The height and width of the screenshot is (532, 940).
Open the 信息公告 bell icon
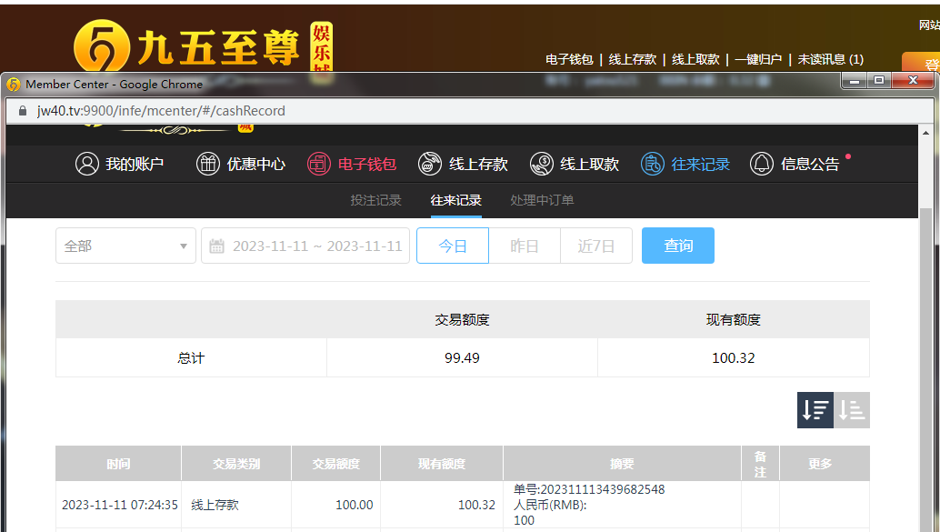tap(761, 164)
